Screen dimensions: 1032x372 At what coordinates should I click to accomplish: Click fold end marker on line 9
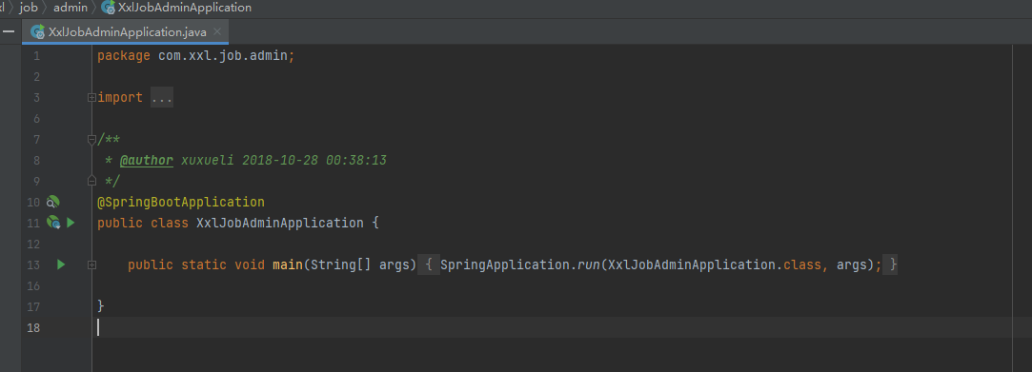tap(91, 181)
